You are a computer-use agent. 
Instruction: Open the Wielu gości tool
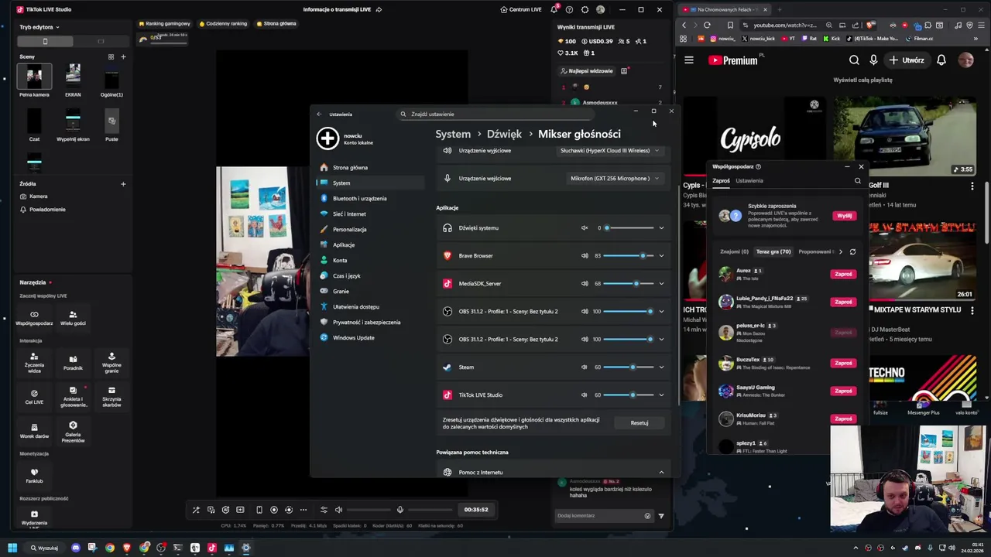point(73,318)
